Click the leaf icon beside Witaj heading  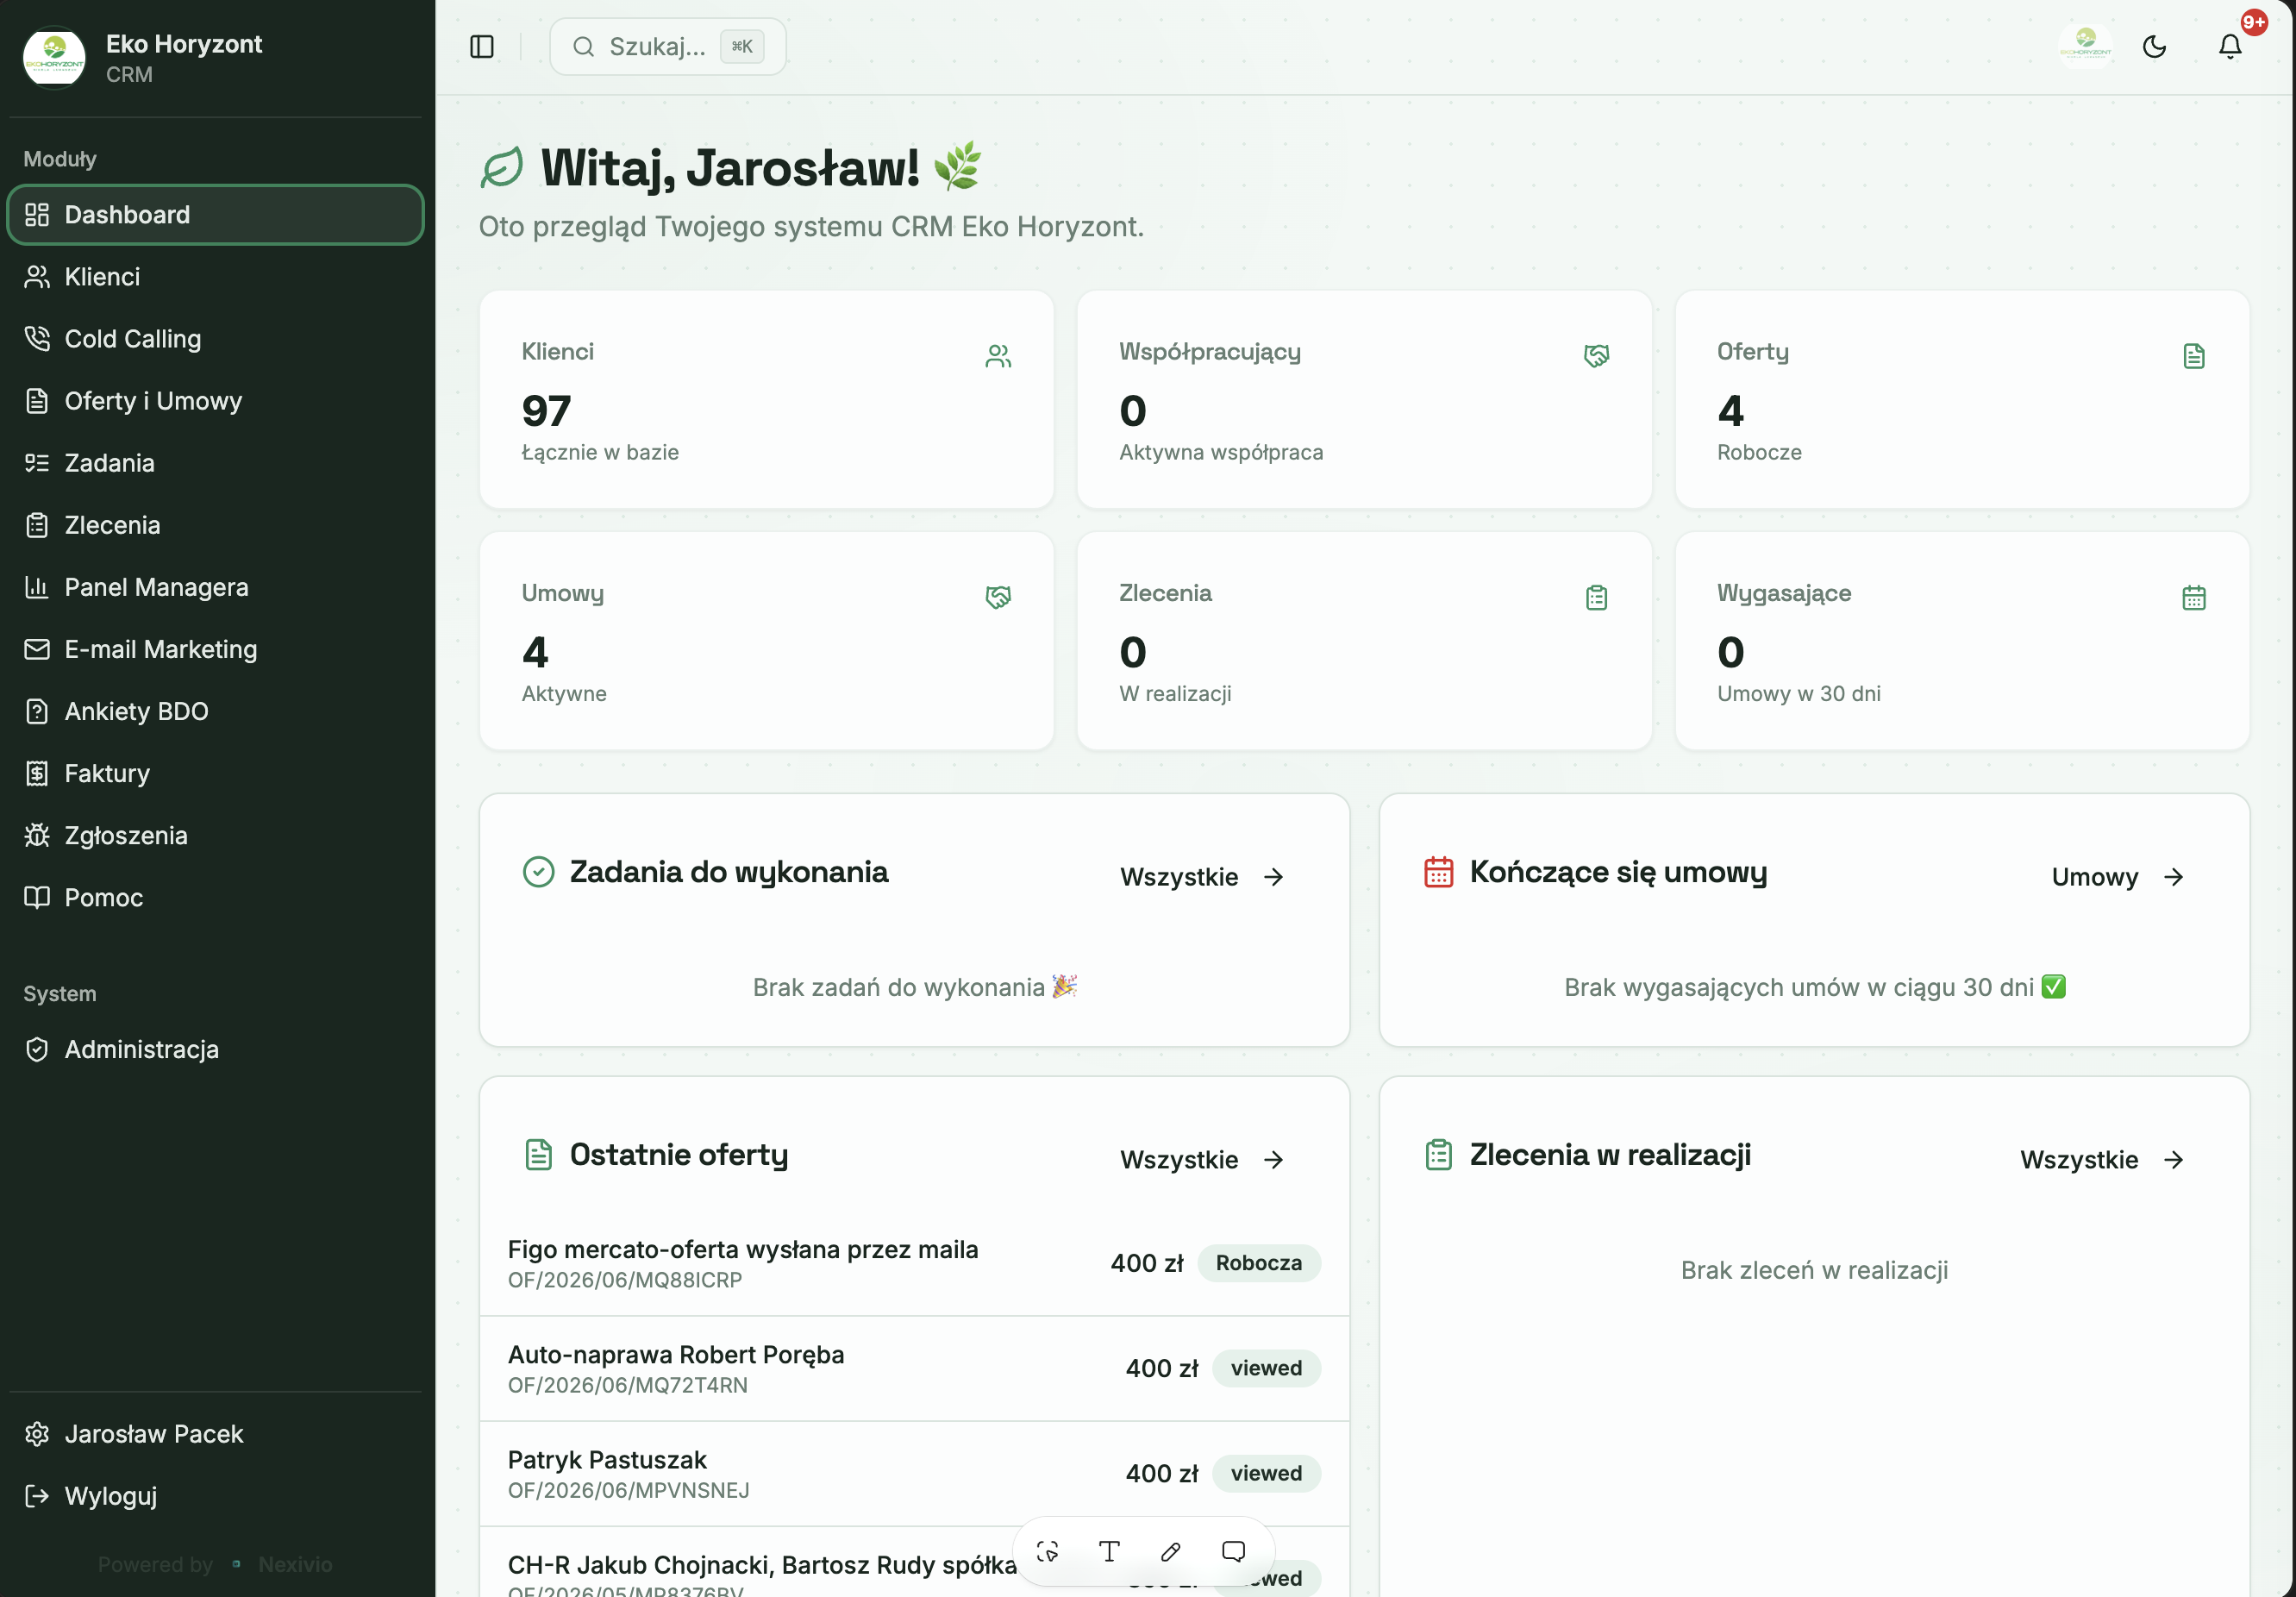502,167
